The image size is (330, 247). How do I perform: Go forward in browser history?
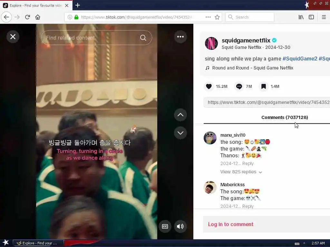tap(17, 17)
